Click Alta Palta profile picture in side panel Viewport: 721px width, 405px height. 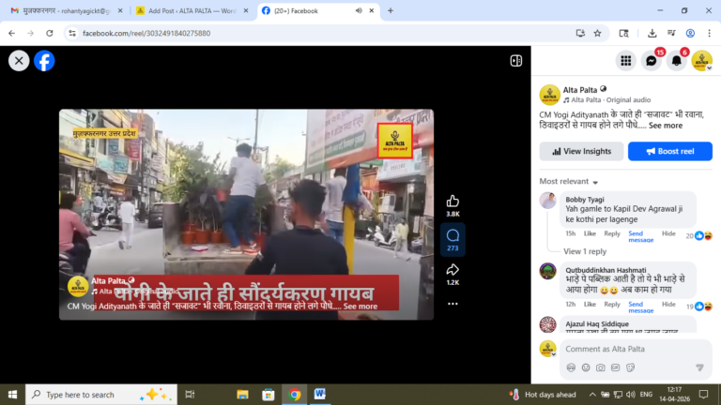[x=549, y=95]
